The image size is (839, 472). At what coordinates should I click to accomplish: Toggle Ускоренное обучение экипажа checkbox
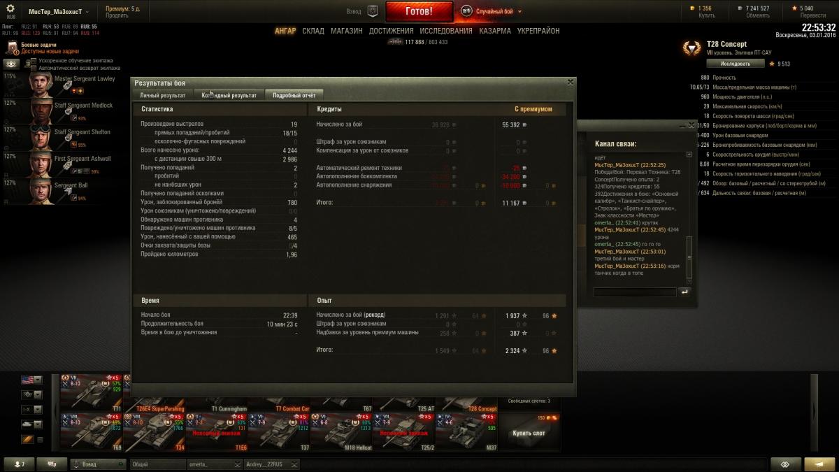pos(34,62)
